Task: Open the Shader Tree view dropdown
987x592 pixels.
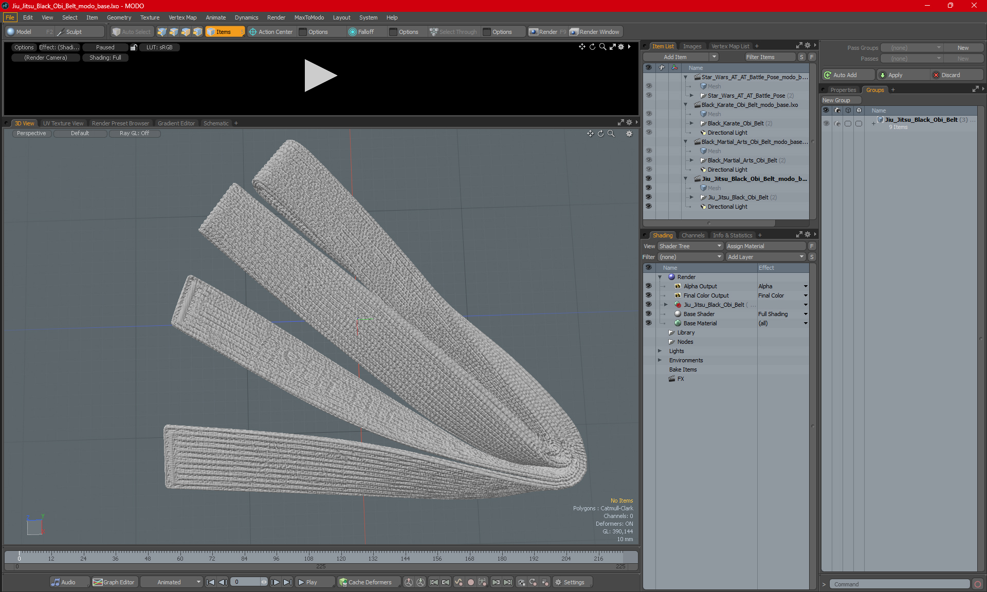Action: pyautogui.click(x=690, y=246)
